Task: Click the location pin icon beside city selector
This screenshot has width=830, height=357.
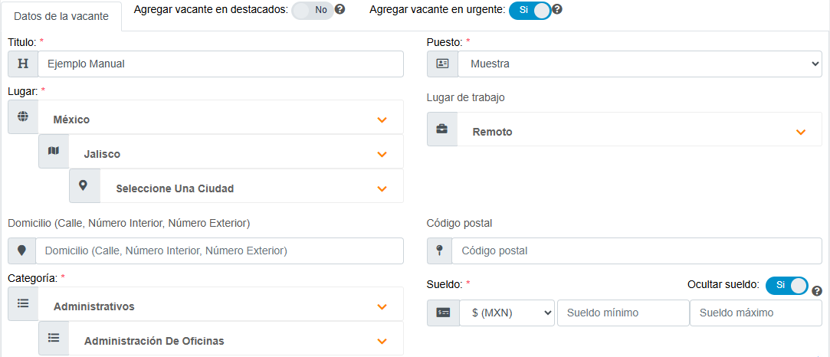Action: point(83,185)
